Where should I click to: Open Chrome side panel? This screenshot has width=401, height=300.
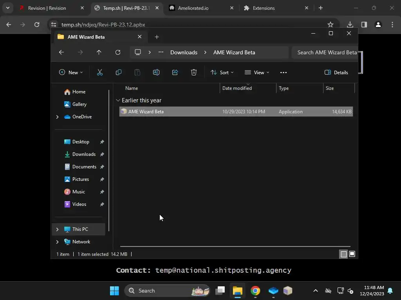[364, 25]
